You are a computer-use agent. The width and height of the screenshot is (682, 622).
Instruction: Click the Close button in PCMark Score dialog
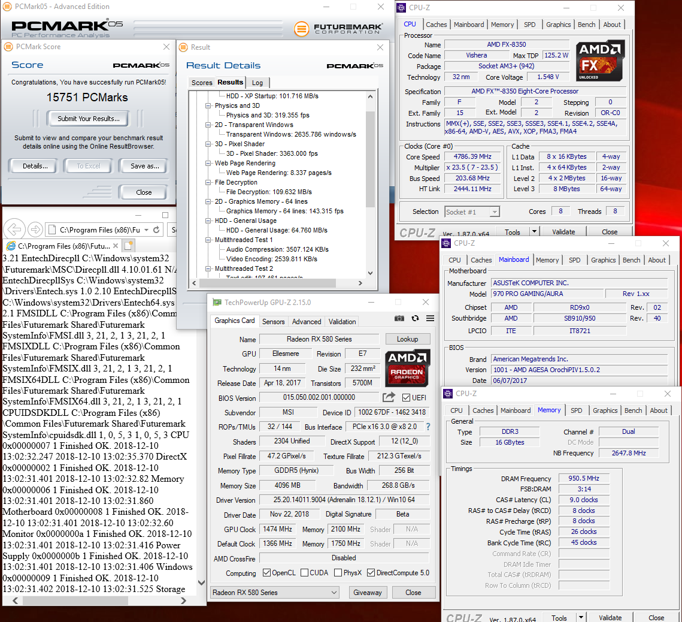pos(144,192)
